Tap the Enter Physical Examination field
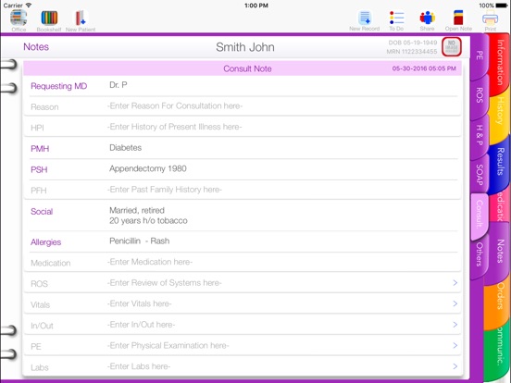The image size is (511, 383). 168,345
